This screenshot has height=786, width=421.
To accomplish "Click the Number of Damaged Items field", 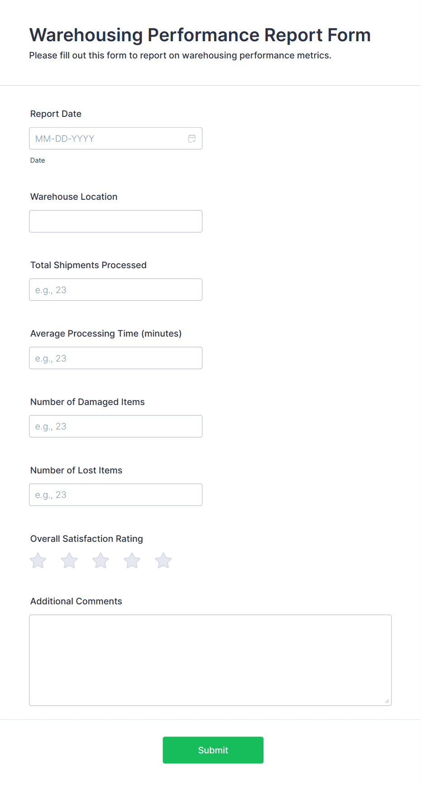I will point(115,426).
